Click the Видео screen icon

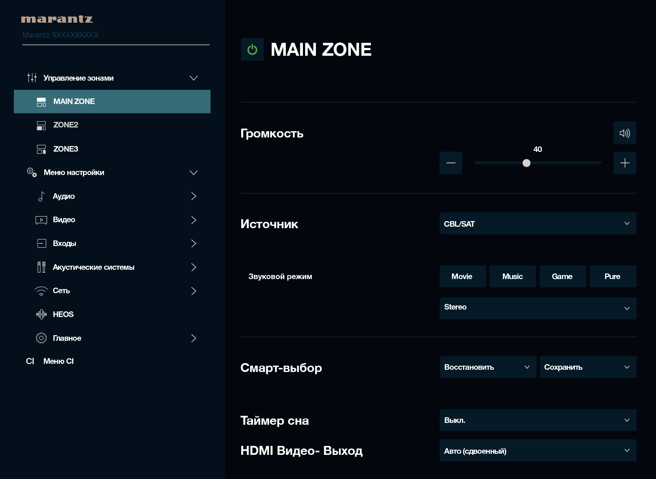[41, 220]
